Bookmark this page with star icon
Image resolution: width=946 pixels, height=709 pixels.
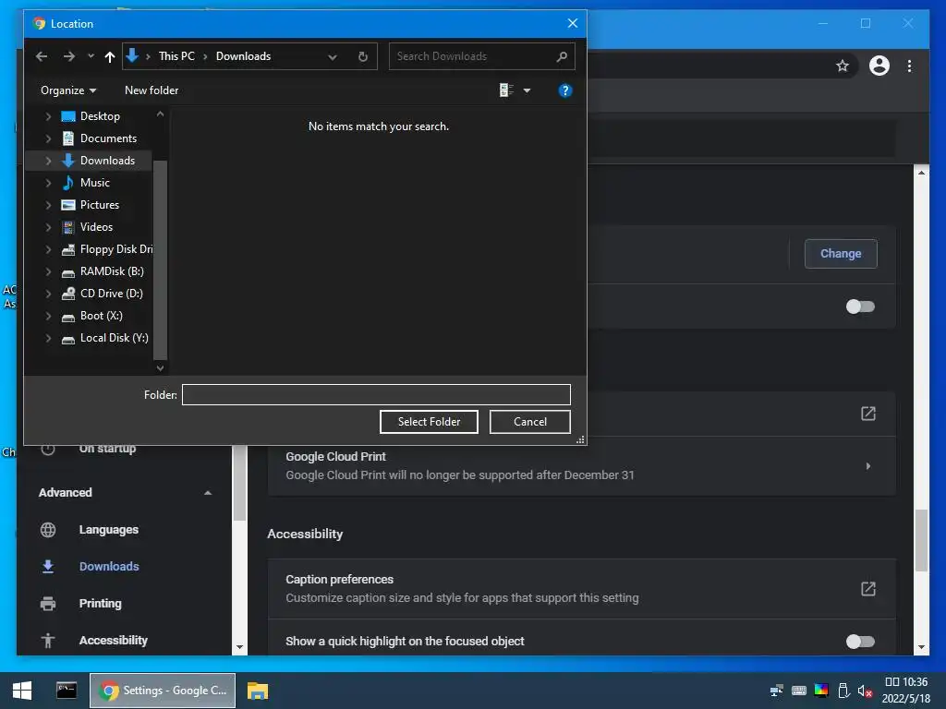pos(843,66)
